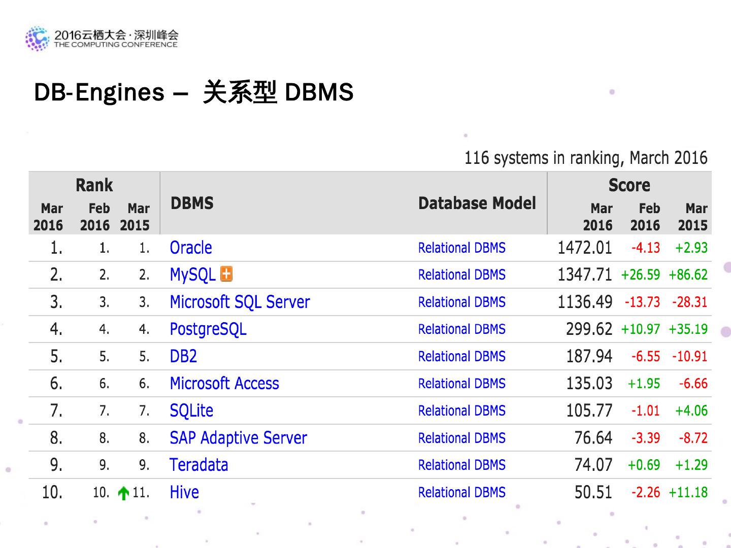Viewport: 731px width, 548px height.
Task: Click the Score column group header
Action: [629, 185]
